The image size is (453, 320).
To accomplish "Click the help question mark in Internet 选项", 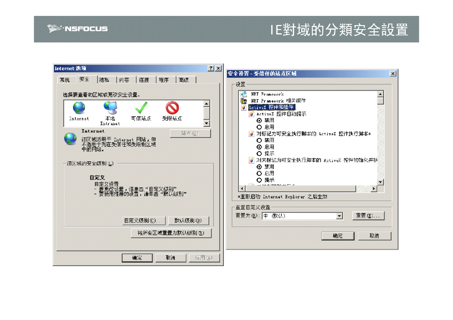I will [x=211, y=69].
